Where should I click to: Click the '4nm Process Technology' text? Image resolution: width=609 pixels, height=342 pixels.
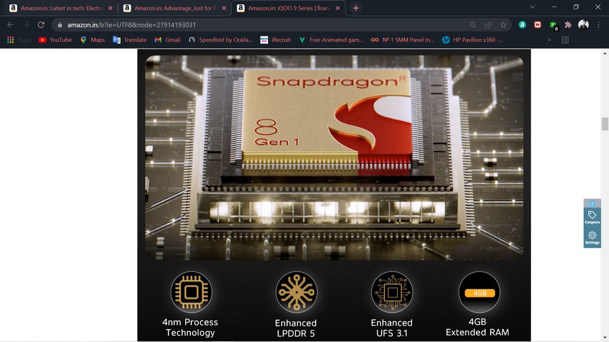pyautogui.click(x=190, y=327)
